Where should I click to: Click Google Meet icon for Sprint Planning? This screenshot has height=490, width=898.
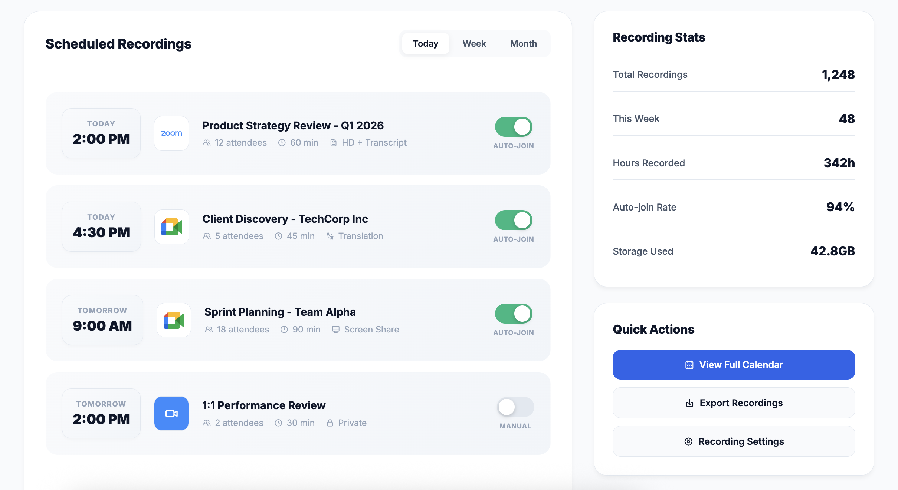(x=174, y=320)
